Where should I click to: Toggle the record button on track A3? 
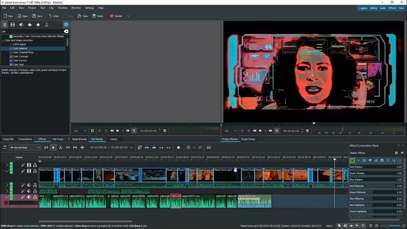click(6, 203)
